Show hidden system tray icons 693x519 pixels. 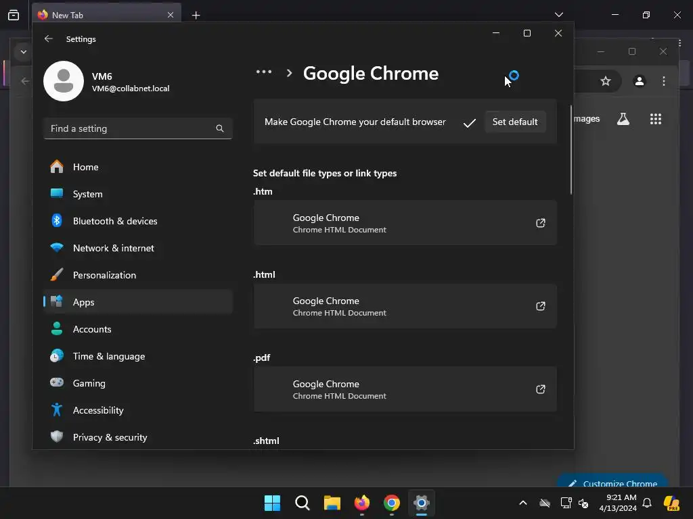point(523,503)
